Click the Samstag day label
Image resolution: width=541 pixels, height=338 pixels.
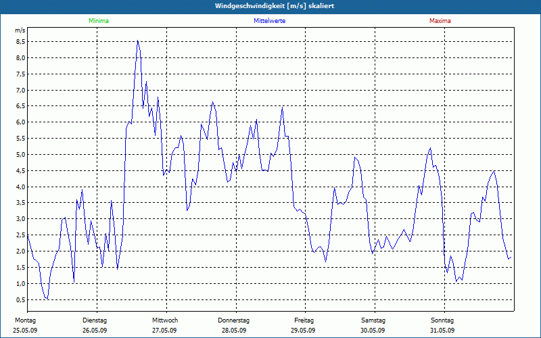373,320
